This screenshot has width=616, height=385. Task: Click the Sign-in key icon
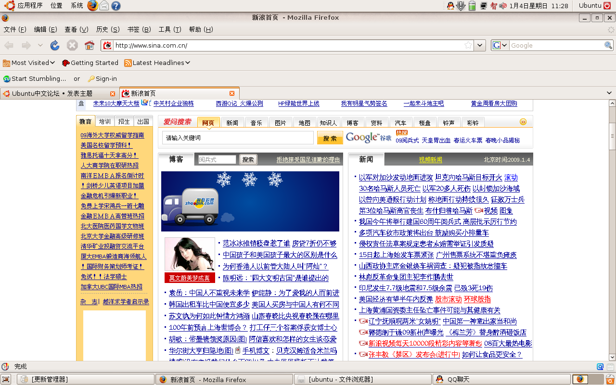click(x=91, y=78)
